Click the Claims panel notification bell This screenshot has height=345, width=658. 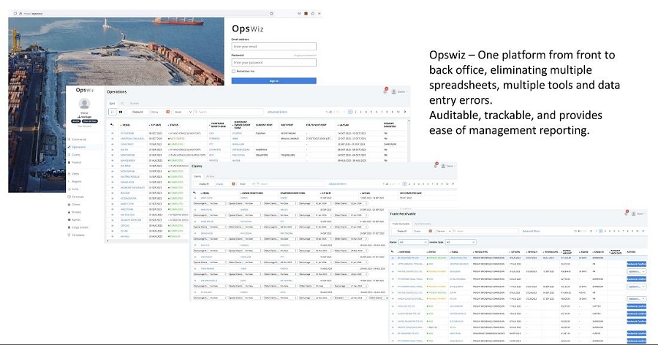[x=437, y=167]
